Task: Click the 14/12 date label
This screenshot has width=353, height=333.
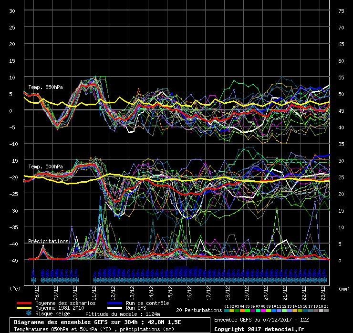Action: (151, 293)
